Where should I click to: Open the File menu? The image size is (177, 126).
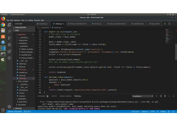pyautogui.click(x=8, y=20)
